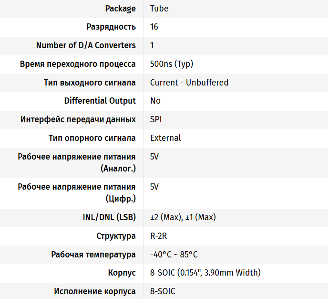Image resolution: width=328 pixels, height=299 pixels.
Task: Click the Интерфейс передачи данных label
Action: (x=78, y=119)
